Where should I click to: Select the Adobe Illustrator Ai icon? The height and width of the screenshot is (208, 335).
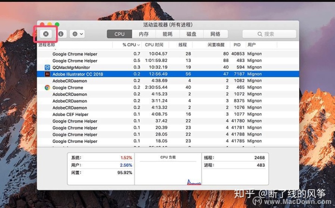(47, 74)
